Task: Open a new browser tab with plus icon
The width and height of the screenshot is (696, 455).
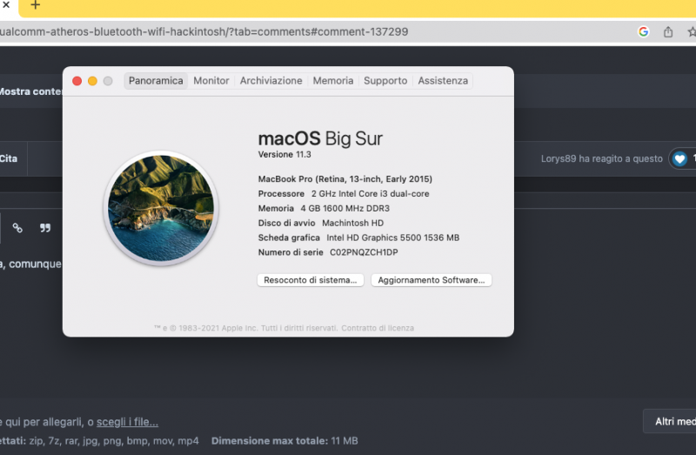Action: pyautogui.click(x=35, y=5)
